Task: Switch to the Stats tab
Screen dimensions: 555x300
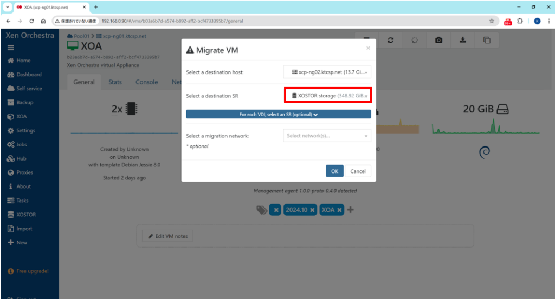Action: pyautogui.click(x=115, y=82)
